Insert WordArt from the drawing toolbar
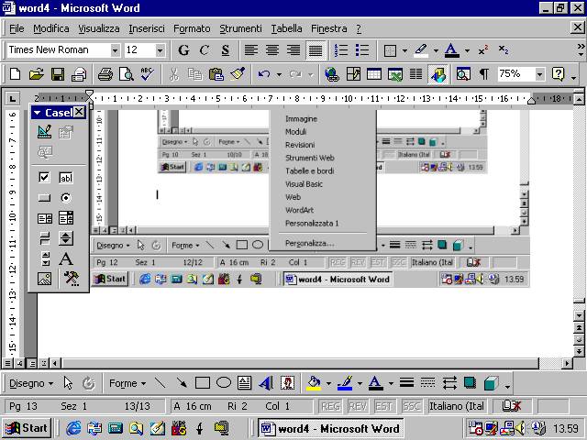This screenshot has width=587, height=440. (266, 383)
